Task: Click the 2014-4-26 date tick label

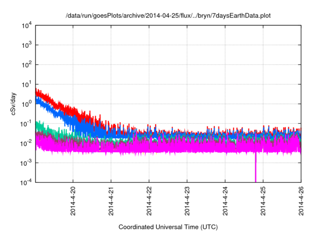Action: 301,201
